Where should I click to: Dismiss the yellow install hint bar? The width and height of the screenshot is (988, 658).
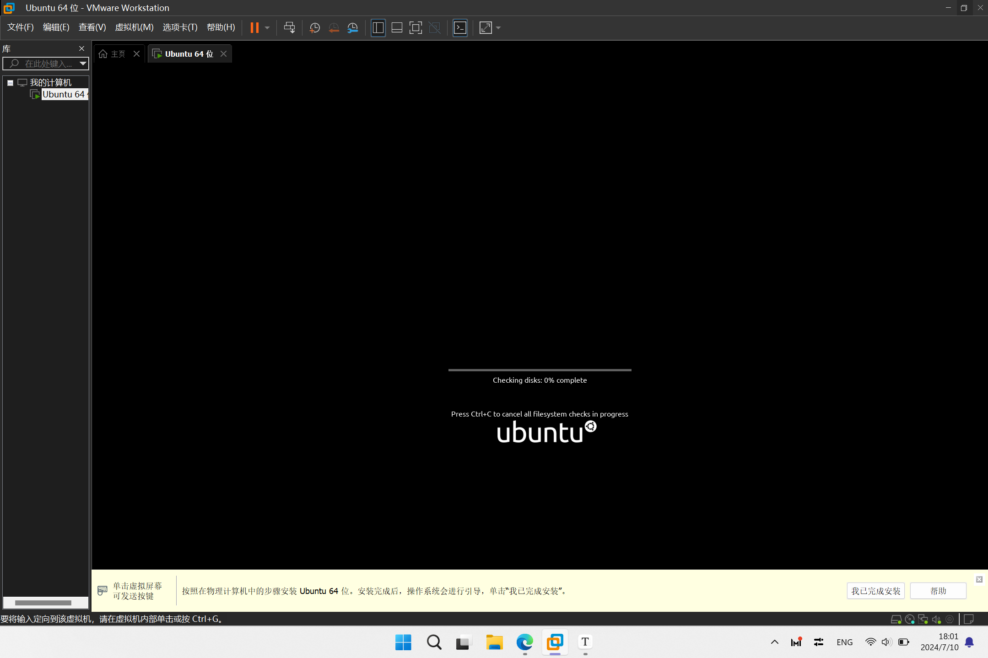(x=979, y=579)
